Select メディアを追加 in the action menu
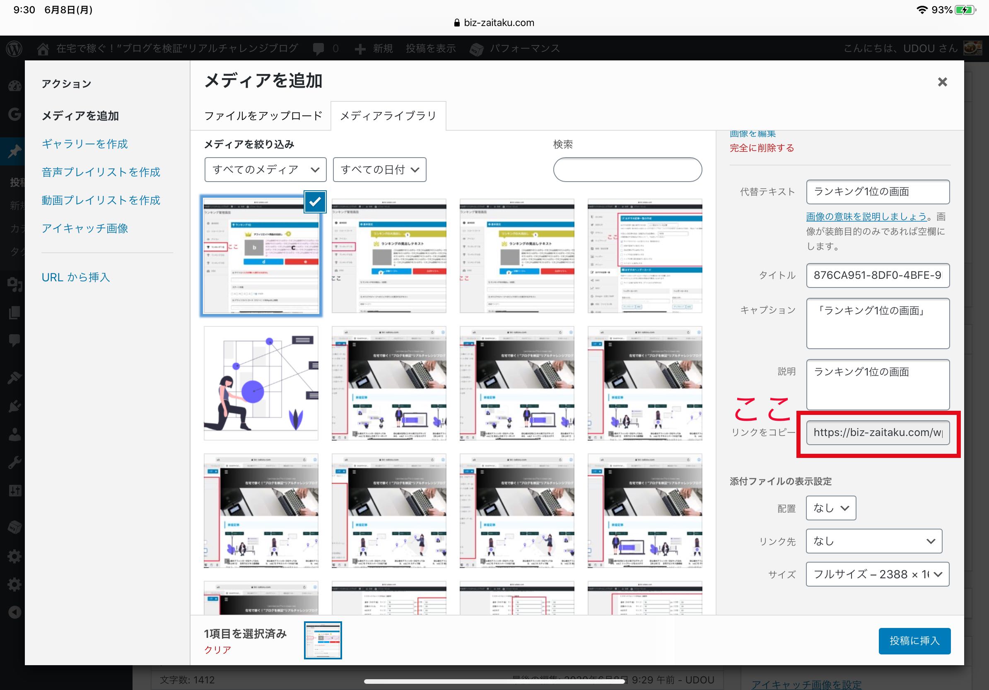Viewport: 989px width, 690px height. click(x=80, y=116)
